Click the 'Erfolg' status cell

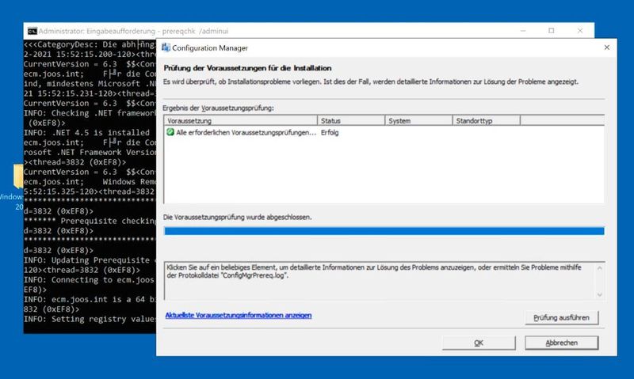pos(330,132)
